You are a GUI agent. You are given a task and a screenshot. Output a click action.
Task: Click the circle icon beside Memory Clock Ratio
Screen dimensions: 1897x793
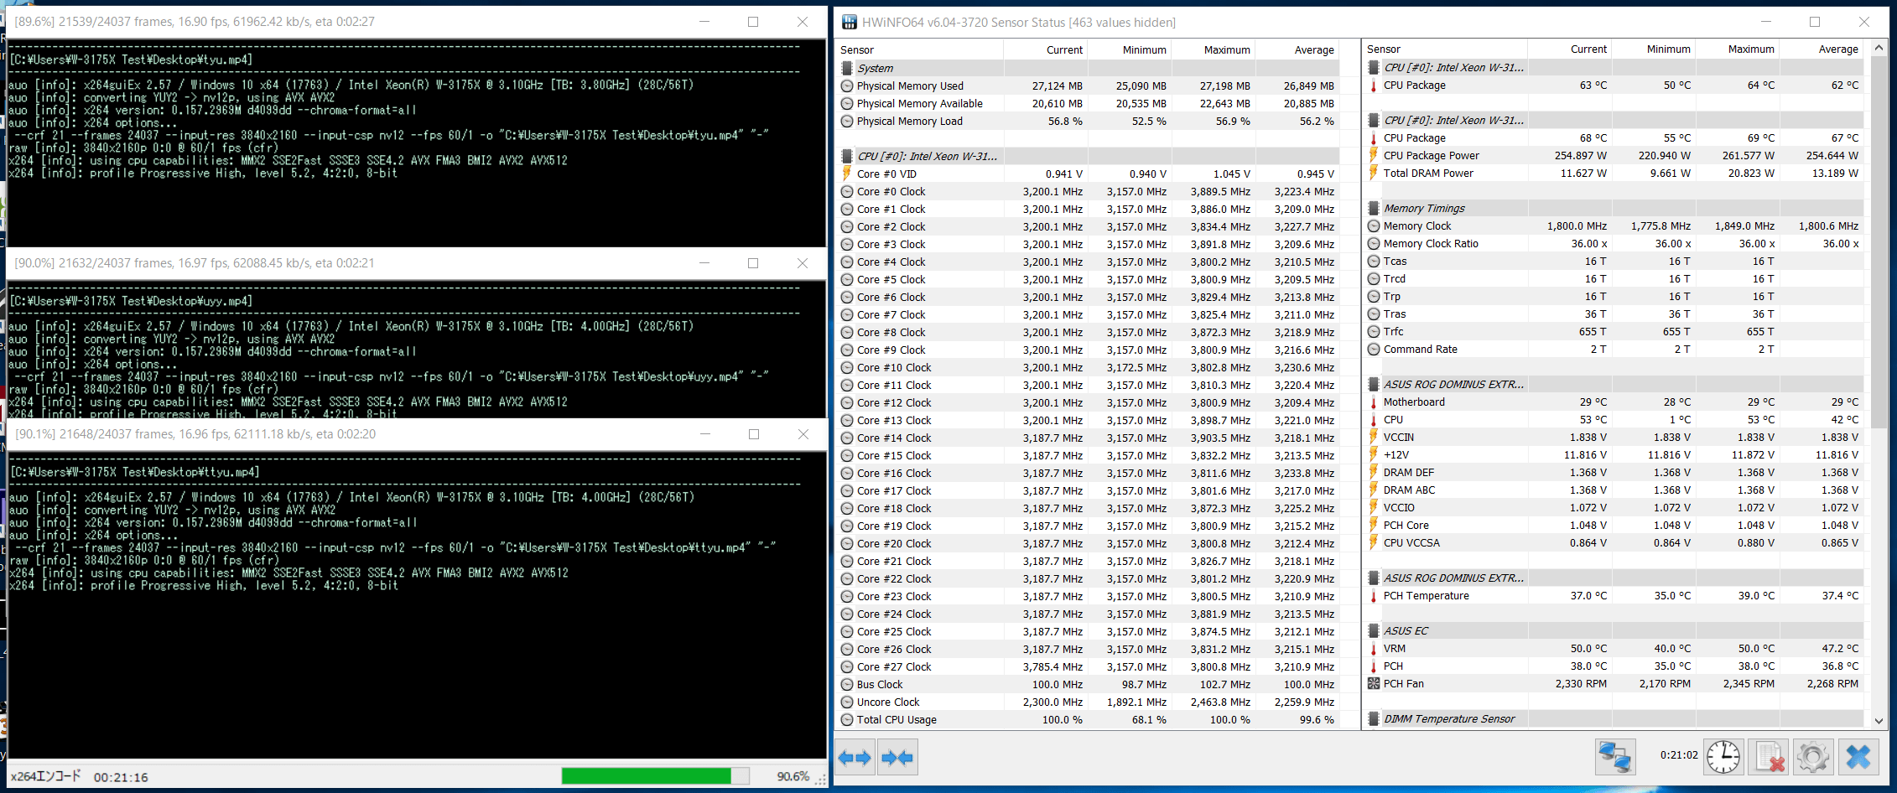[1374, 243]
